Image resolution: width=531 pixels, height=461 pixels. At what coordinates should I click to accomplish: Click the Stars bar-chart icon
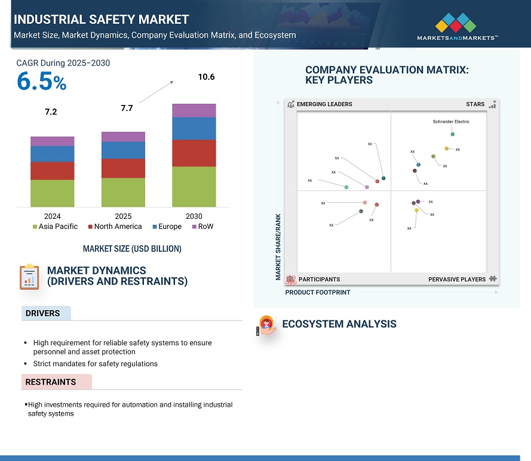coord(492,104)
